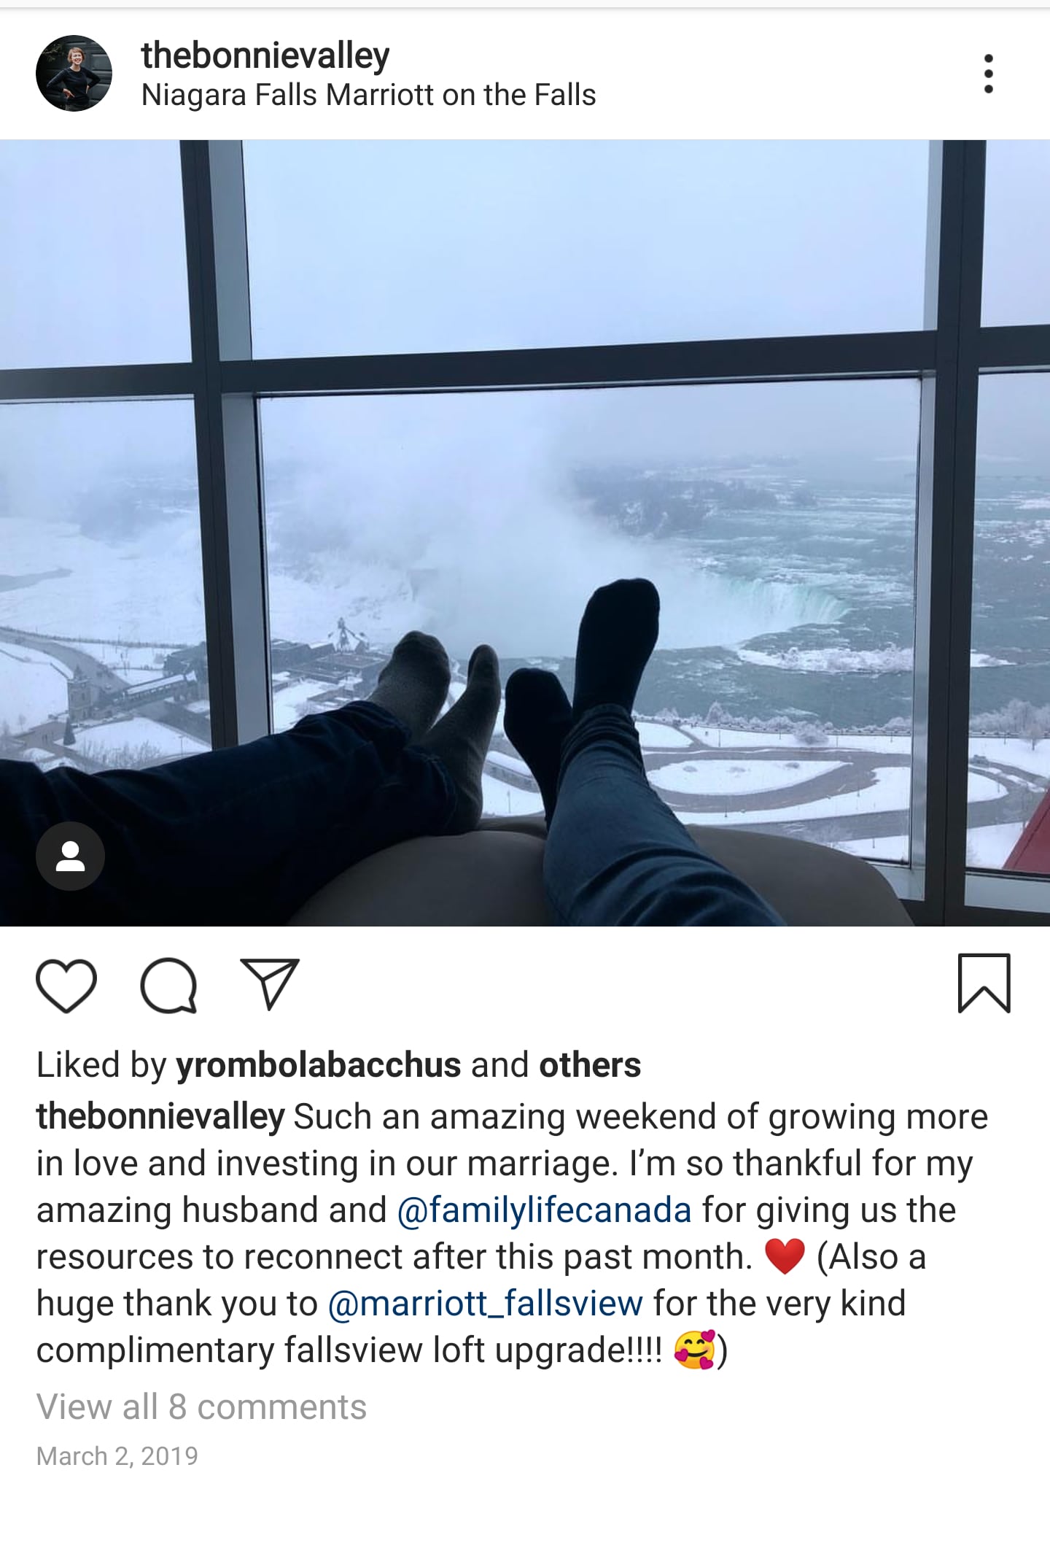Tap the red heart emoji in caption

click(x=785, y=1257)
